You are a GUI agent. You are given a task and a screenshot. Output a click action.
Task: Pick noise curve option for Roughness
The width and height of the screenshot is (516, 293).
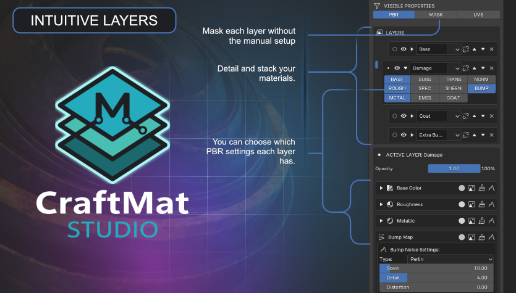(x=492, y=204)
